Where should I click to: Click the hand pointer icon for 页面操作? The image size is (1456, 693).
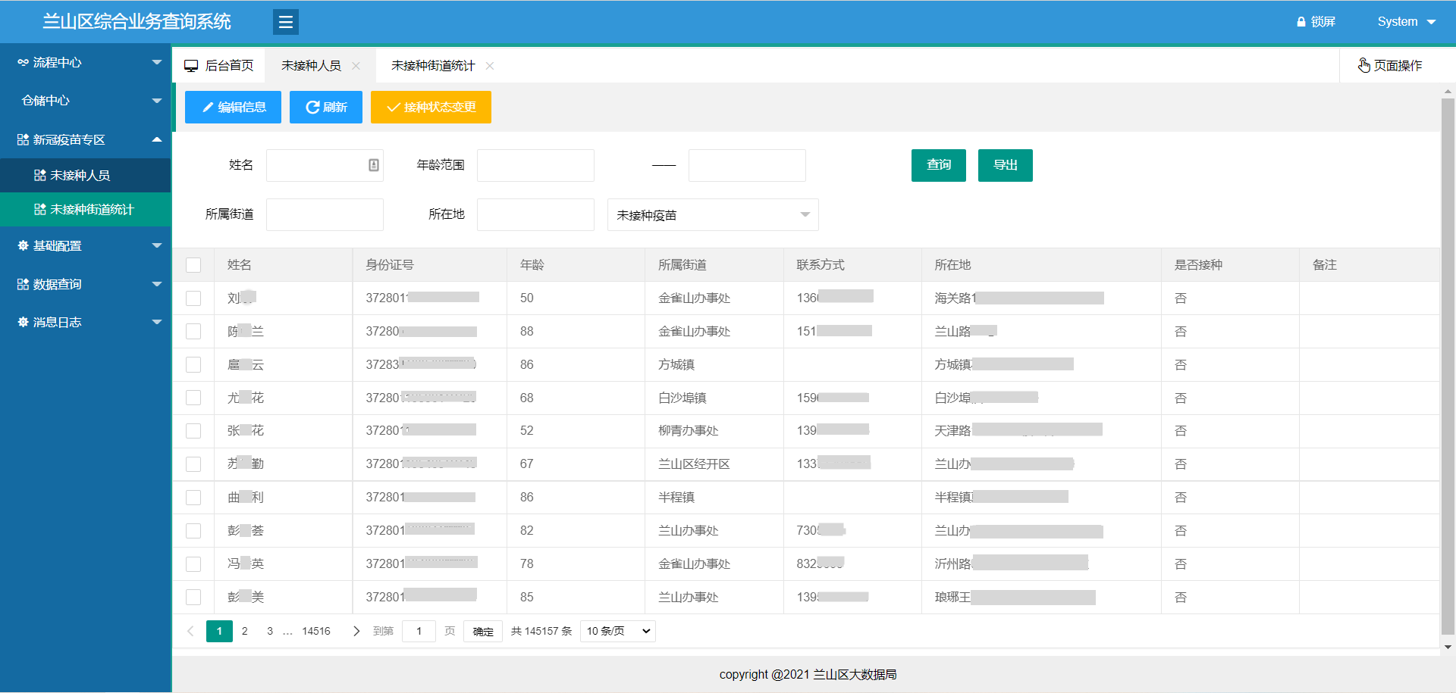tap(1363, 65)
